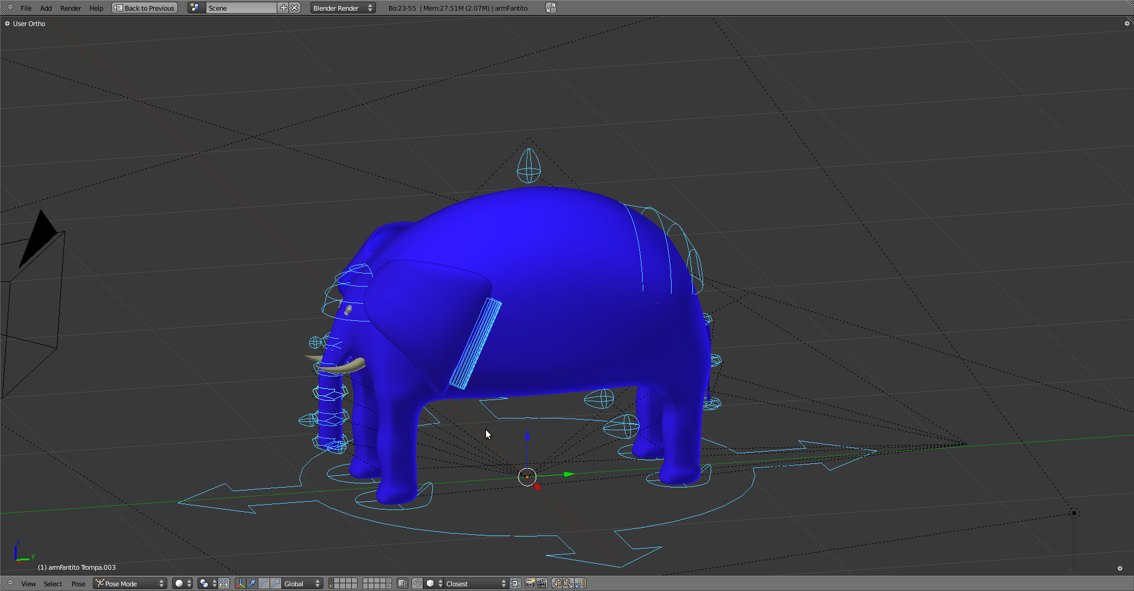Image resolution: width=1134 pixels, height=591 pixels.
Task: Click the OpenGL render camera icon
Action: 530,583
